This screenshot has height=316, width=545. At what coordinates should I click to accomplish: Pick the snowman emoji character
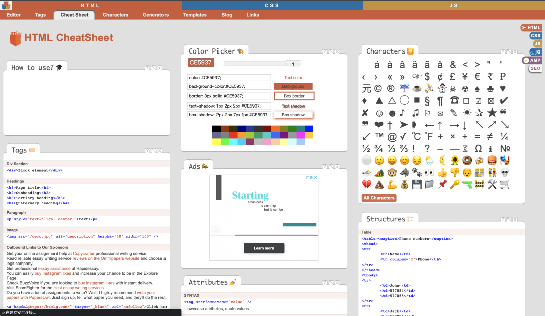[x=442, y=88]
